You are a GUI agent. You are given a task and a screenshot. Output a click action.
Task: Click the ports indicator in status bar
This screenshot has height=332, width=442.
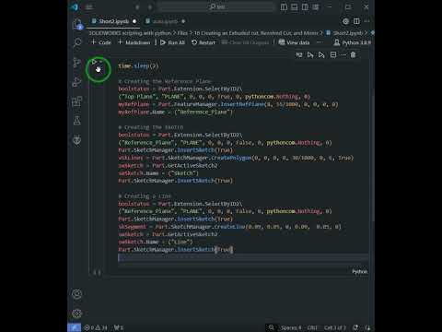[119, 327]
